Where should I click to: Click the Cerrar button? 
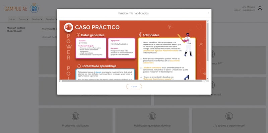tap(134, 87)
